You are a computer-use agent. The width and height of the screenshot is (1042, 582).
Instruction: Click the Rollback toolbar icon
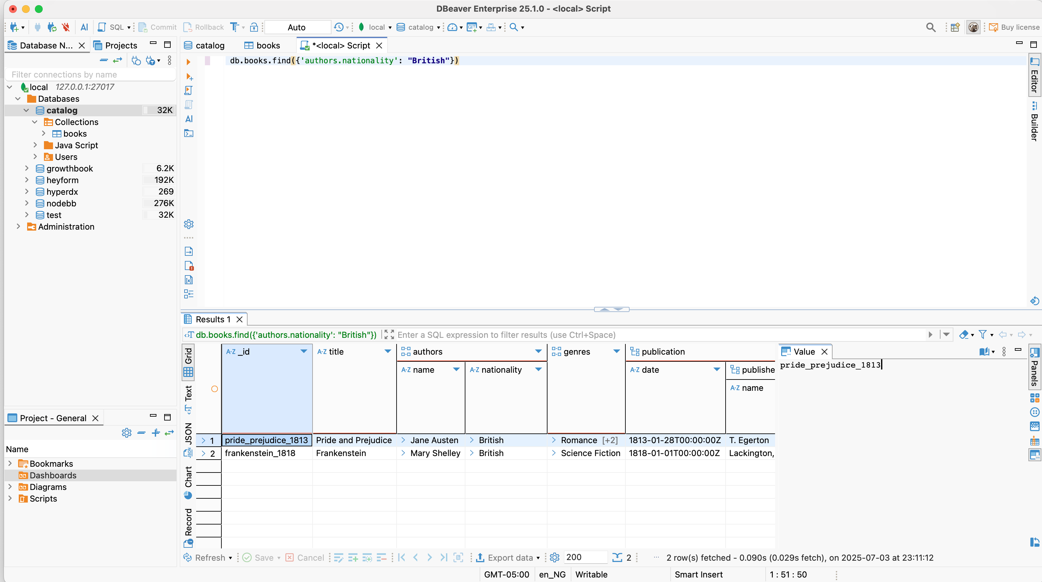click(203, 27)
